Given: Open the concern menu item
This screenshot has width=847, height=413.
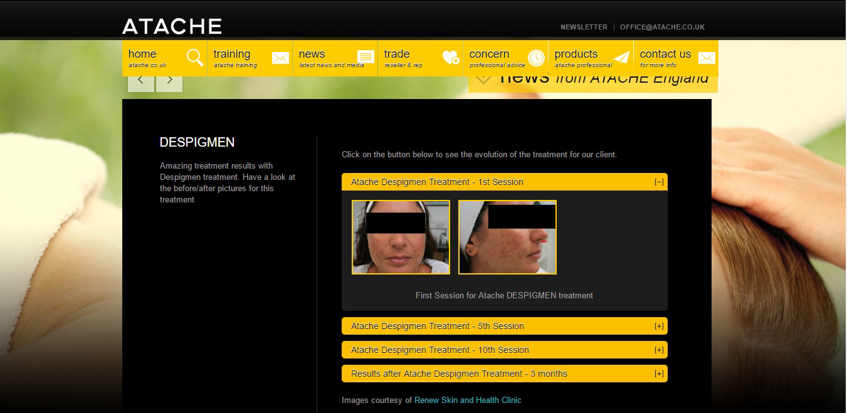Looking at the screenshot, I should tap(505, 58).
